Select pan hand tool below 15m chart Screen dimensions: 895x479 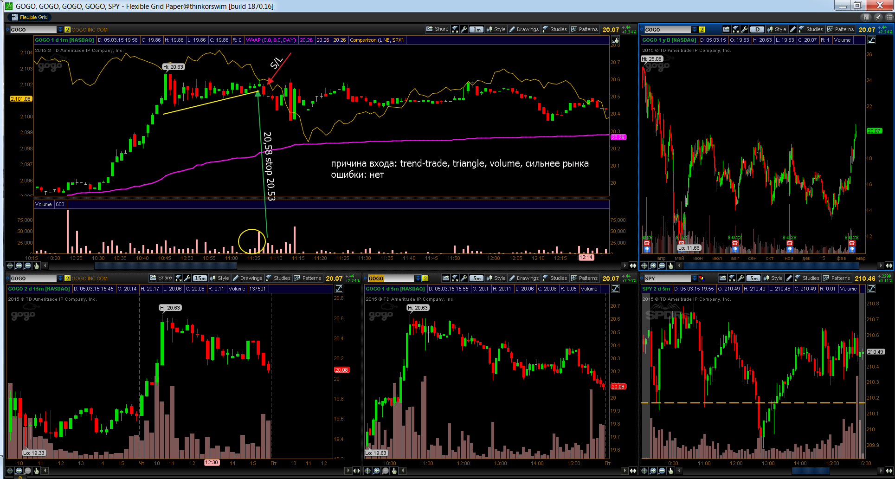(36, 471)
